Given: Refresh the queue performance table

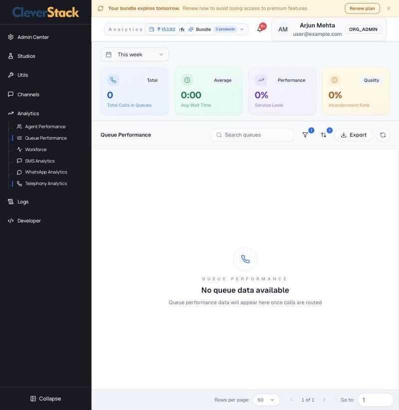Looking at the screenshot, I should pos(383,135).
